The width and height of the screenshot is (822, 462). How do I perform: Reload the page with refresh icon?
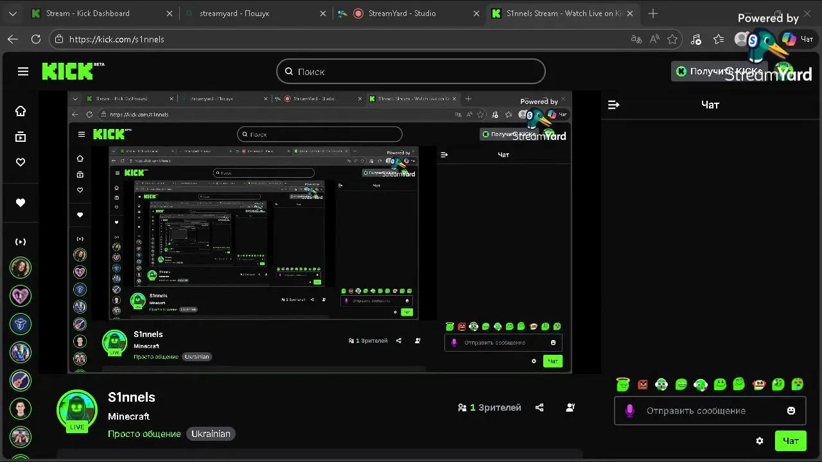[x=36, y=39]
